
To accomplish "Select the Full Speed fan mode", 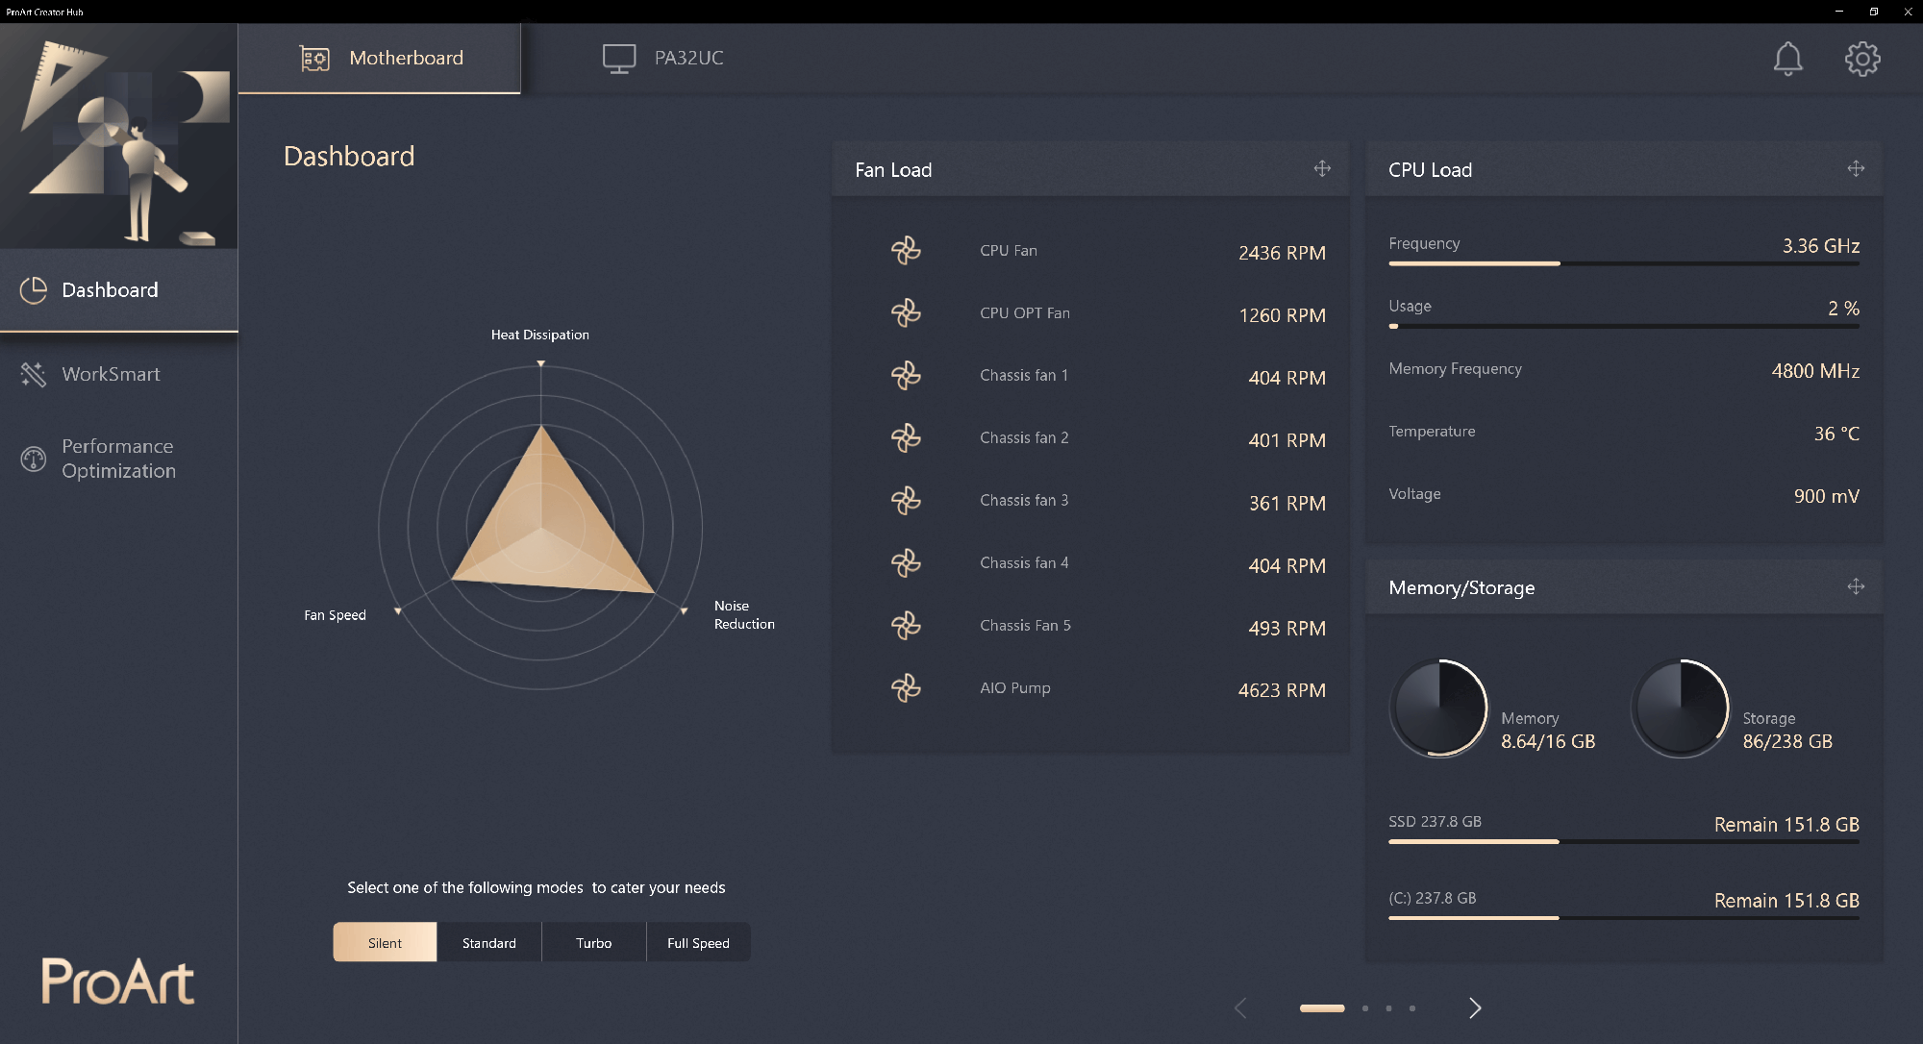I will [x=697, y=942].
